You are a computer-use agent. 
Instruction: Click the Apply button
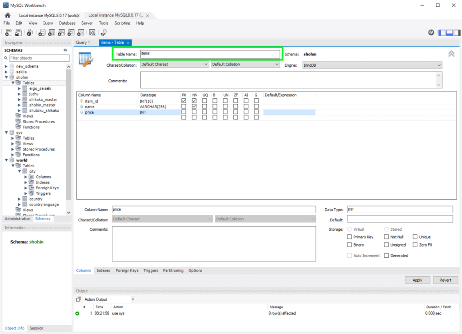[x=417, y=280]
